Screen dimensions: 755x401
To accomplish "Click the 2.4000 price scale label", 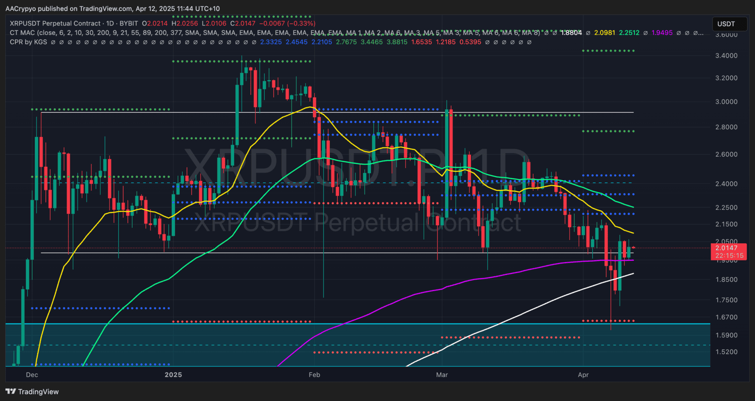I will coord(726,184).
